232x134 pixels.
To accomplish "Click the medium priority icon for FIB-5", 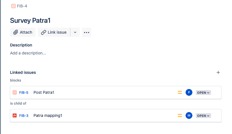I will (180, 93).
